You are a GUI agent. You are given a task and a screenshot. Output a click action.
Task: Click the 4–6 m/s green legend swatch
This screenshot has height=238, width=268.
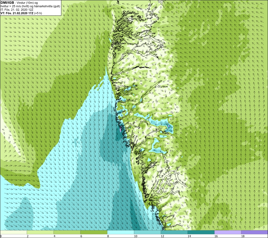coord(67,232)
